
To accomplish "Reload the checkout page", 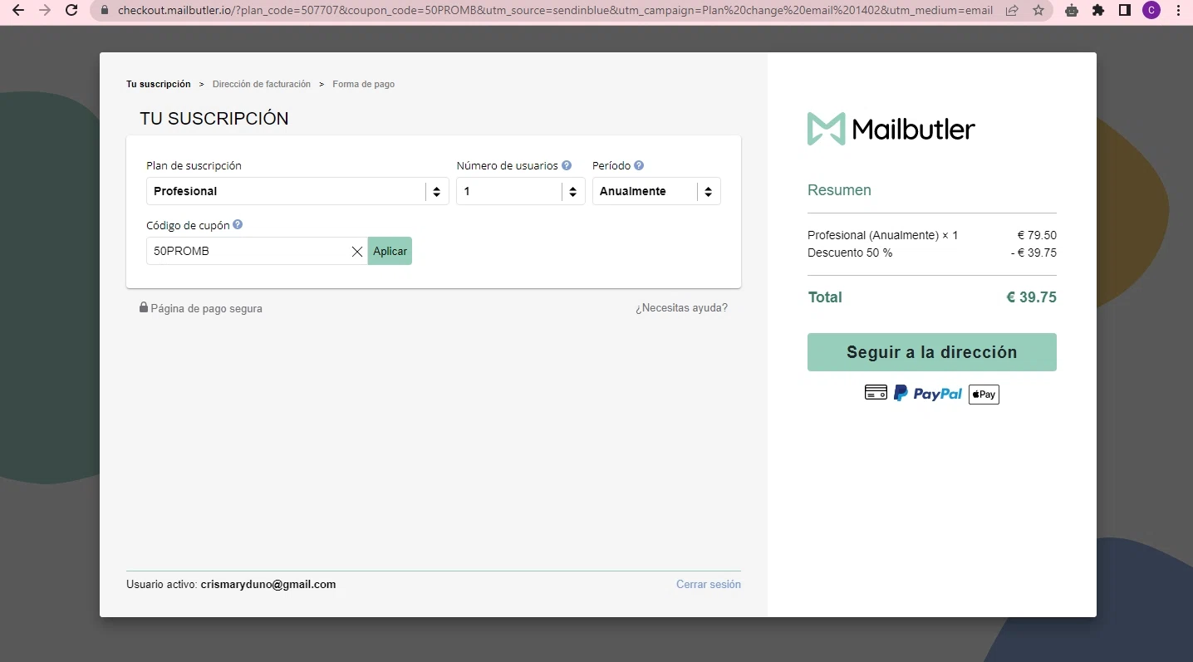I will [71, 11].
